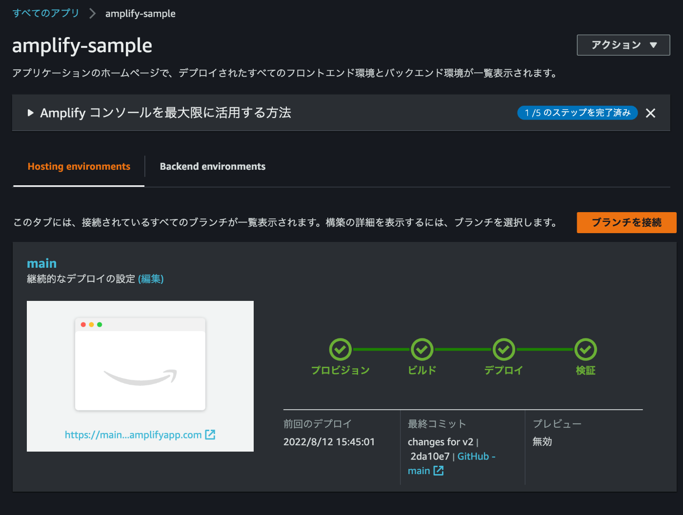This screenshot has height=515, width=683.
Task: Dismiss the Amplify console tips banner
Action: pos(650,113)
